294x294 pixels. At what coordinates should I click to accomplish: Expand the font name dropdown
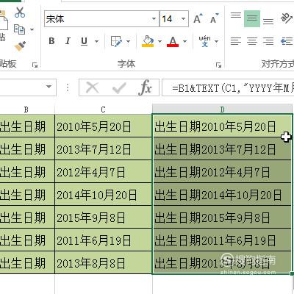154,19
